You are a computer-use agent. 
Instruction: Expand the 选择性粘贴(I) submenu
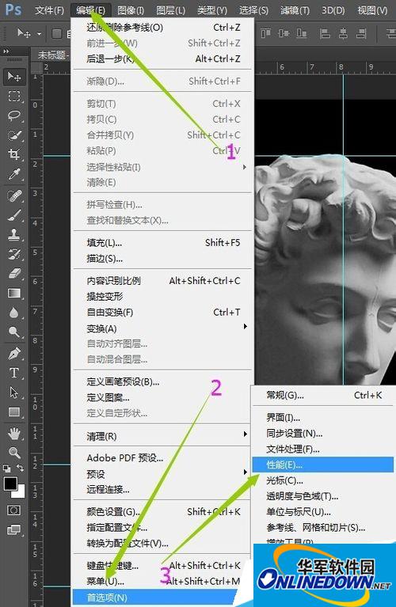click(245, 167)
